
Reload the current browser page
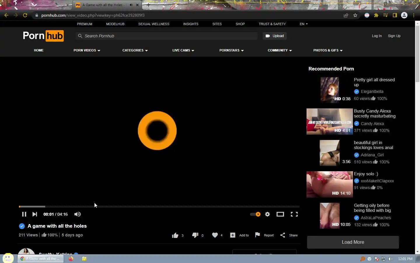click(x=25, y=15)
